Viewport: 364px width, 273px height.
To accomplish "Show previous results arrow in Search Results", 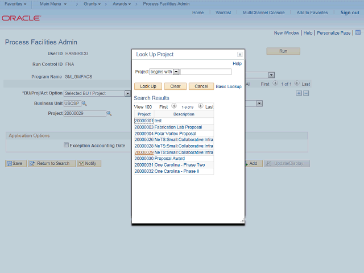I will tap(174, 106).
